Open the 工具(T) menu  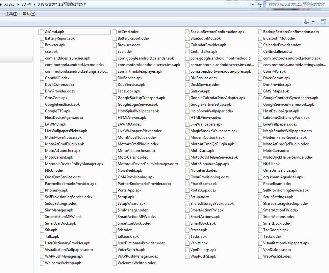point(11,14)
